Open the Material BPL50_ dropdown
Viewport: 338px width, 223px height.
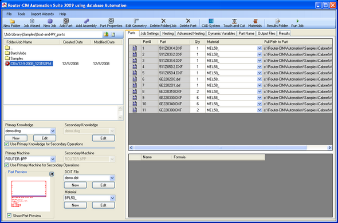coord(112,198)
